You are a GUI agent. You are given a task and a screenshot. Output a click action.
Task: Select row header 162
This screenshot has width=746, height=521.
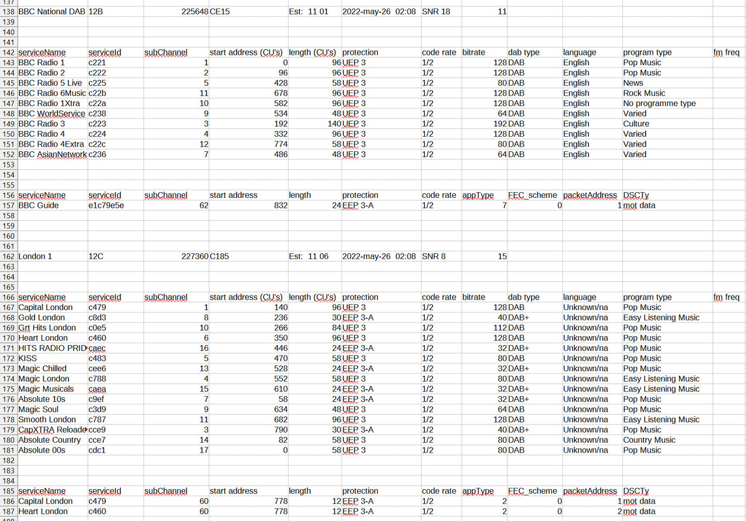8,257
